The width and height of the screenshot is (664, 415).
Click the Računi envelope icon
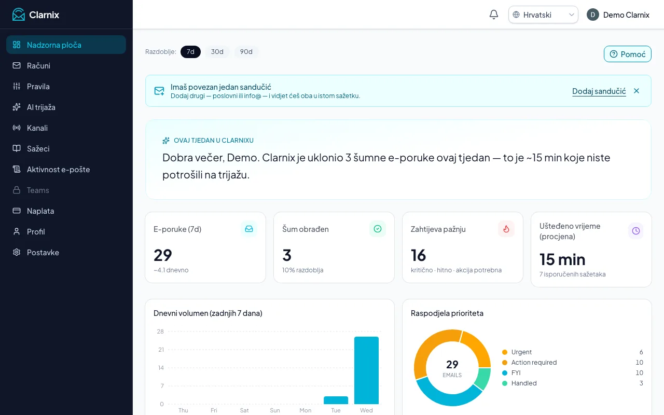coord(17,65)
